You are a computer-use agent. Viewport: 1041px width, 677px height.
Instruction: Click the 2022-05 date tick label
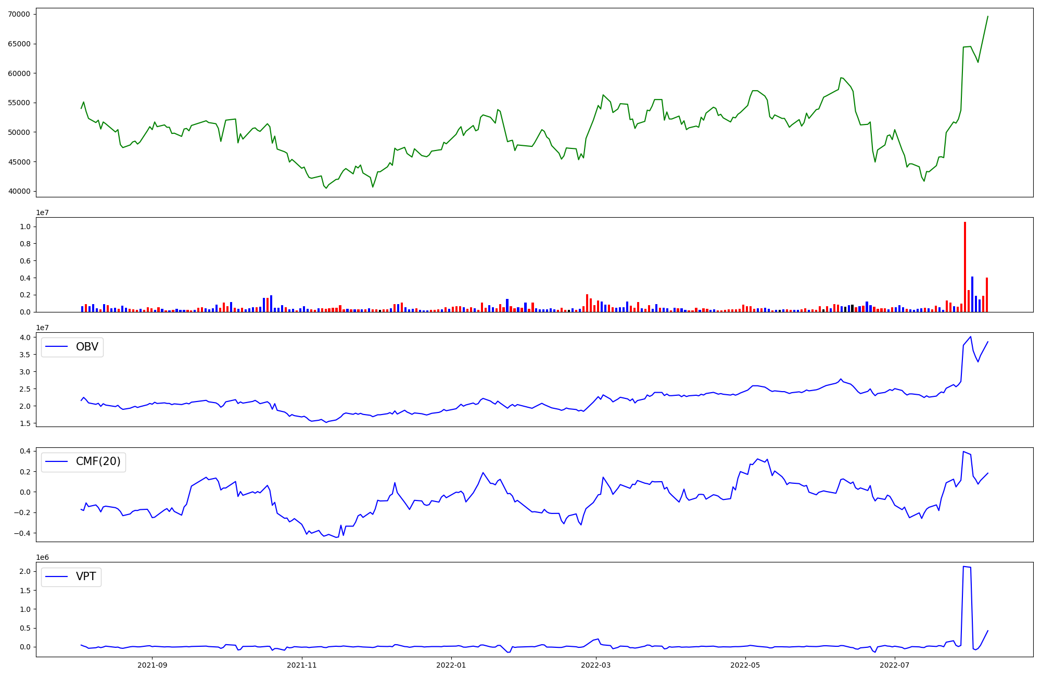[745, 665]
